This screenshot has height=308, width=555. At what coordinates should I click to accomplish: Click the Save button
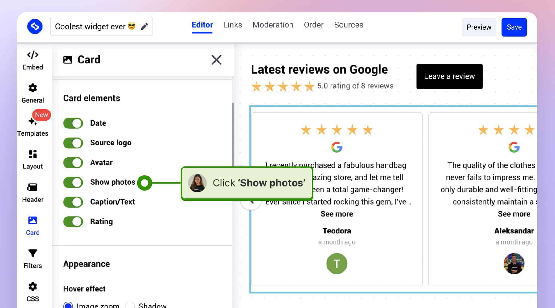[x=514, y=27]
